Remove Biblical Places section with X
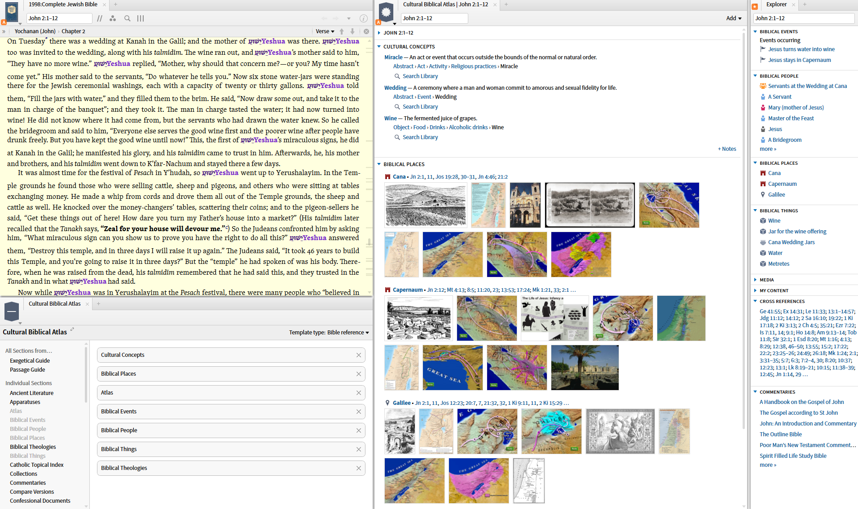The image size is (858, 509). coord(359,374)
